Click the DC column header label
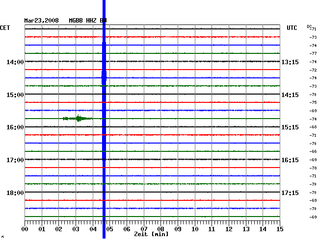 309,26
